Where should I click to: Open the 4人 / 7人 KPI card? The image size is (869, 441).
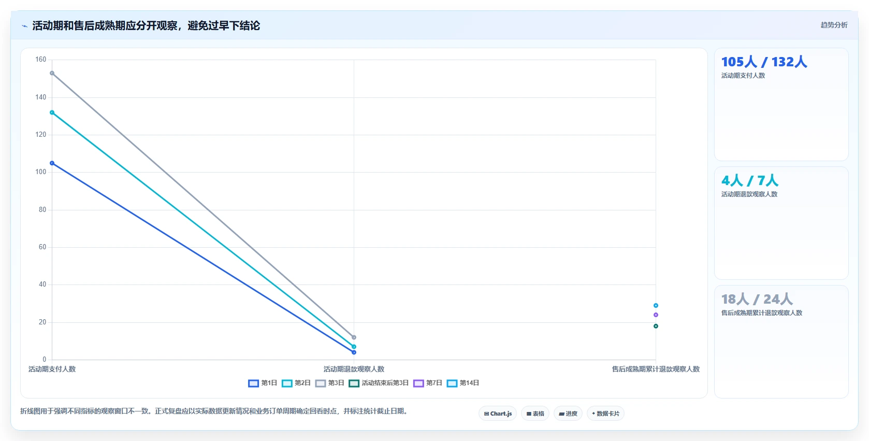(781, 223)
